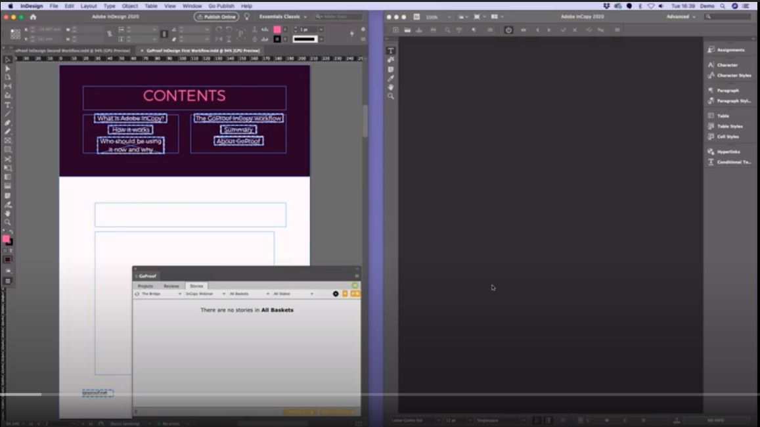Image resolution: width=760 pixels, height=427 pixels.
Task: Toggle the reference point grid in InDesign
Action: 16,34
